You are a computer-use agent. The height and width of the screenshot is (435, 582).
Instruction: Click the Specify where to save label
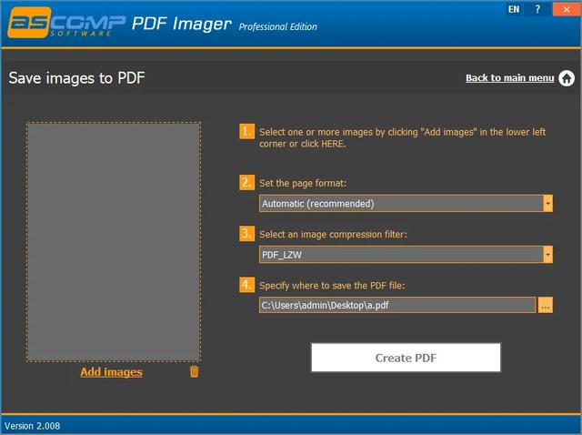pyautogui.click(x=332, y=285)
